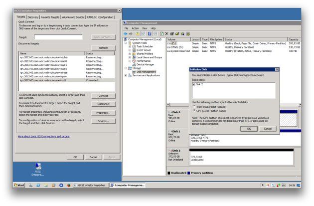Select MBR (Master Boot Record) radio button
Image resolution: width=314 pixels, height=206 pixels.
194,107
